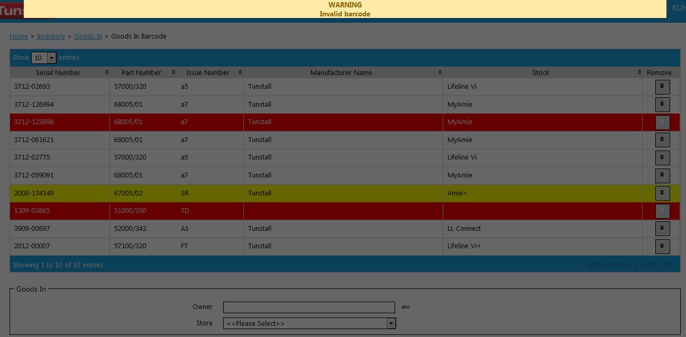686x337 pixels.
Task: Remove serial 2012-00007 with trash icon
Action: click(x=662, y=246)
